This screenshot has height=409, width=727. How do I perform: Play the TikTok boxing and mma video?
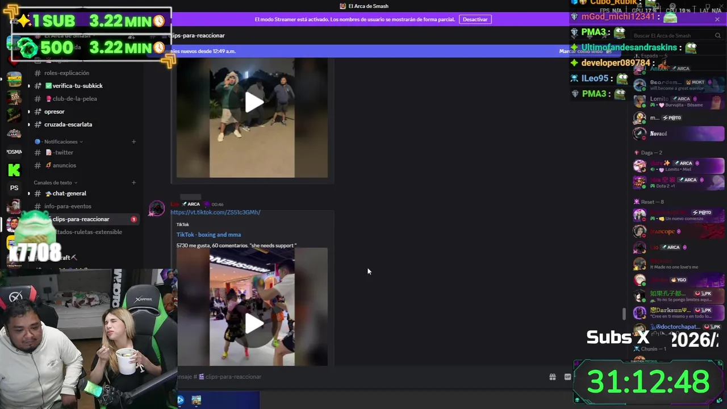pyautogui.click(x=253, y=323)
